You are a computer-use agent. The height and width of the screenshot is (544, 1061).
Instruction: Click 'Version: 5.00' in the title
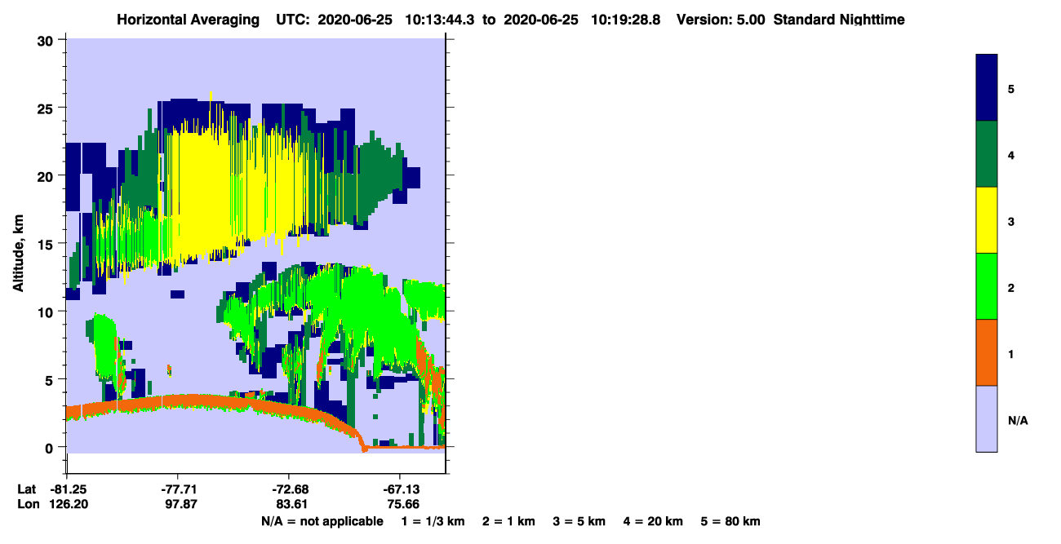[x=721, y=20]
